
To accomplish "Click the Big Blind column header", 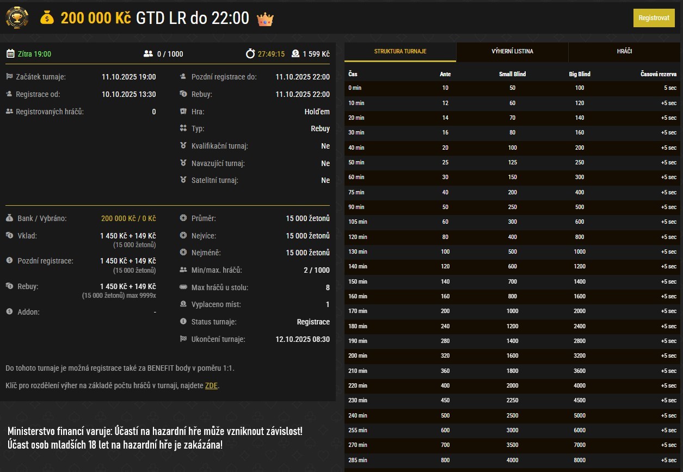I will (579, 74).
